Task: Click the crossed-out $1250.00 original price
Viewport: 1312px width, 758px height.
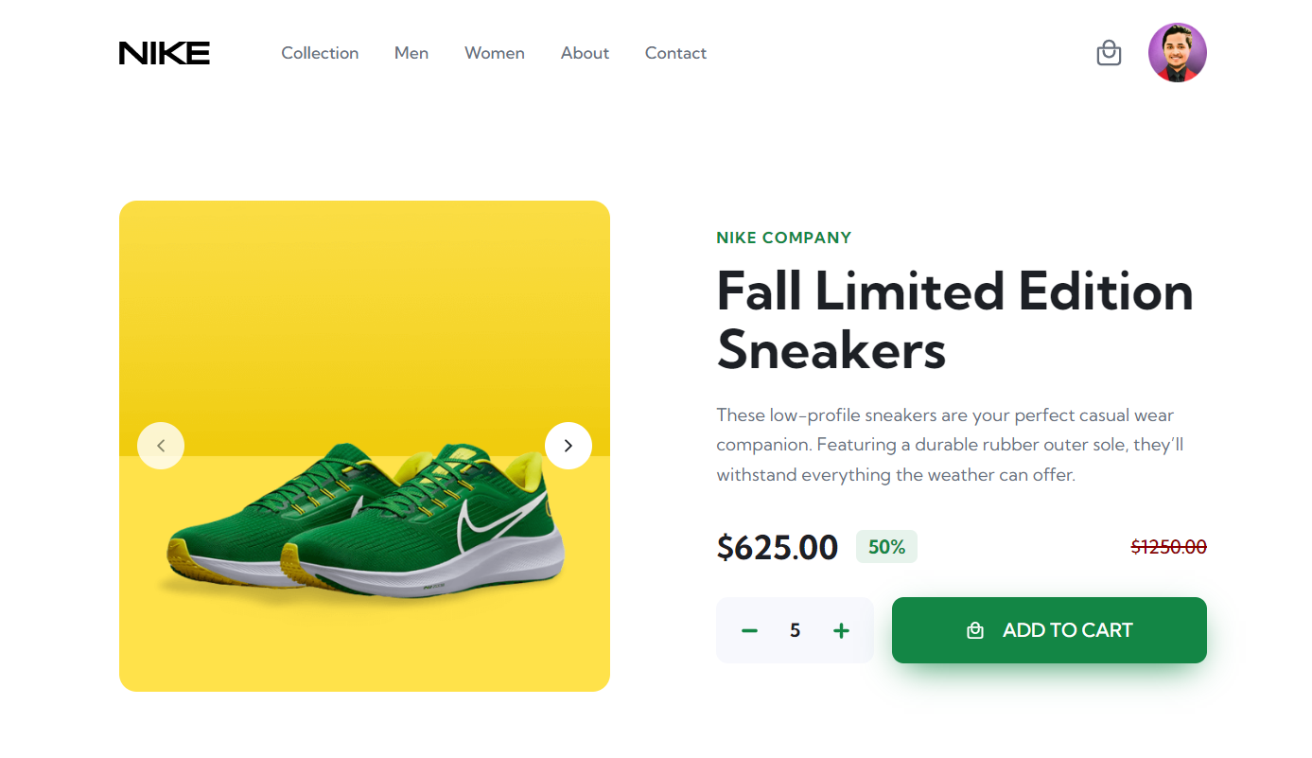Action: pyautogui.click(x=1168, y=546)
